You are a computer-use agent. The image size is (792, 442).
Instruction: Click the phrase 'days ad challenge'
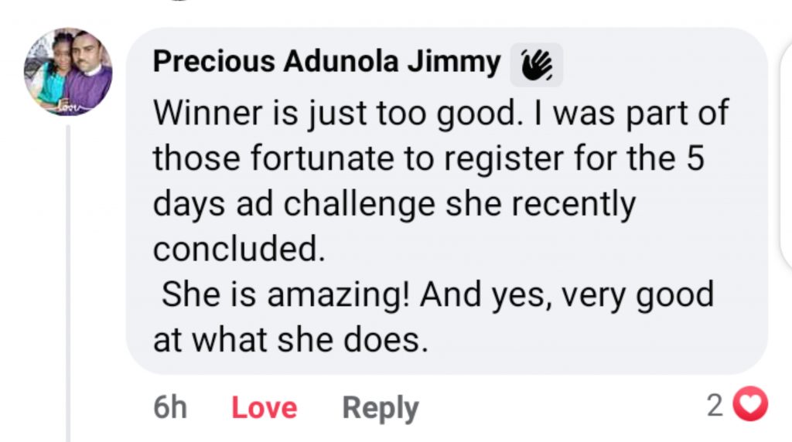point(294,205)
